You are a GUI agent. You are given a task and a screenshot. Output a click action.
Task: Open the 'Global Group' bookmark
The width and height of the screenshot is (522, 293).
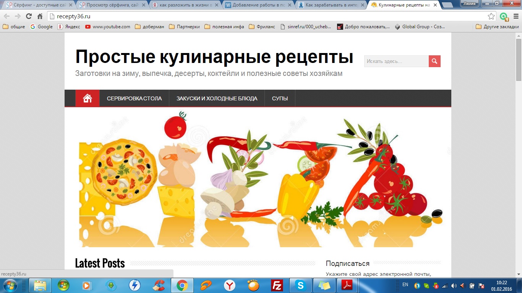pyautogui.click(x=420, y=27)
